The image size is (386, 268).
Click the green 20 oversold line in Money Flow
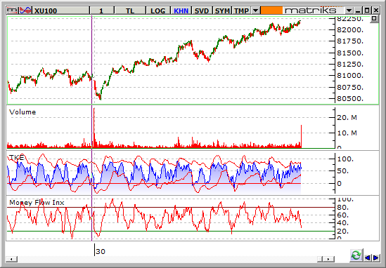pos(171,231)
